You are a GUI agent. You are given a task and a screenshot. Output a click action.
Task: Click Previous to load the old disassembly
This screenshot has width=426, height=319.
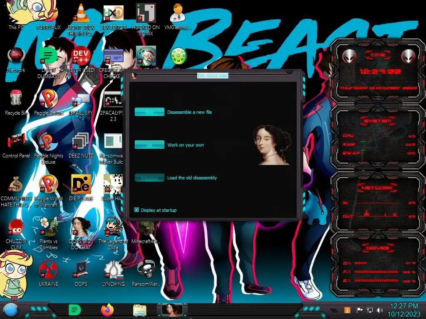149,178
